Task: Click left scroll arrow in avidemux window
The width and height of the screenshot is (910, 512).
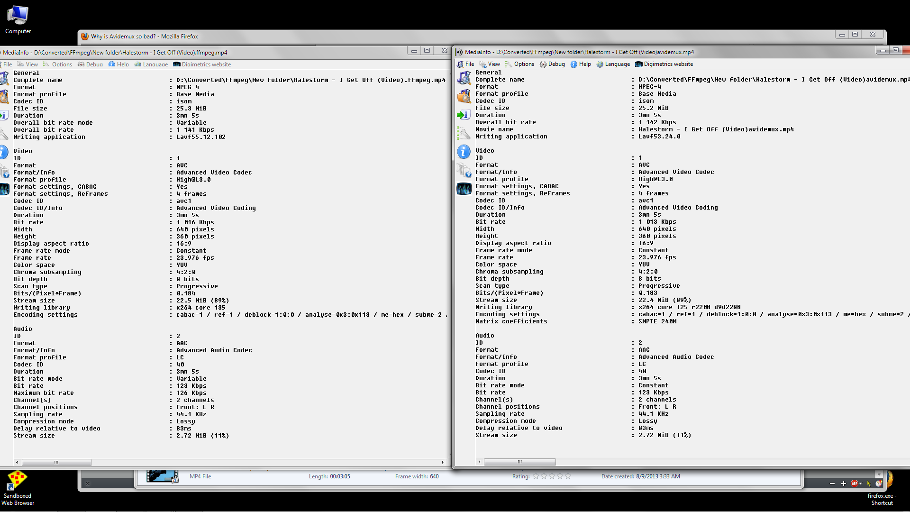Action: coord(479,462)
